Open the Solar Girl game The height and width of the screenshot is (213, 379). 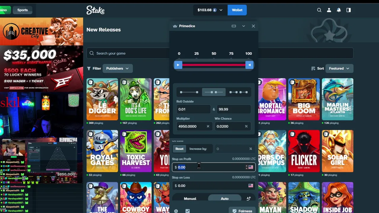[x=338, y=151]
